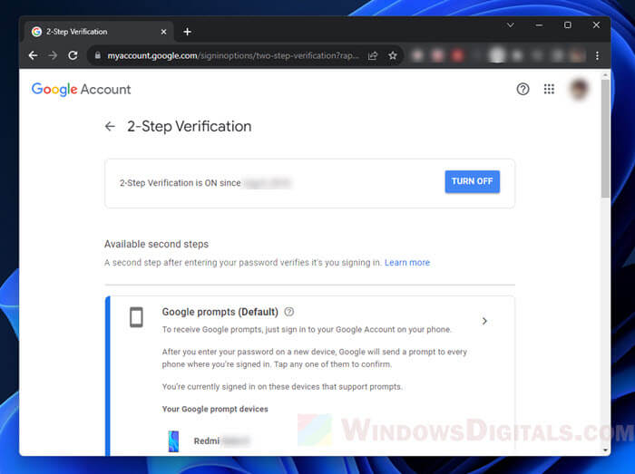Click the page vertical scrollbar thumb
635x474 pixels.
pyautogui.click(x=605, y=139)
